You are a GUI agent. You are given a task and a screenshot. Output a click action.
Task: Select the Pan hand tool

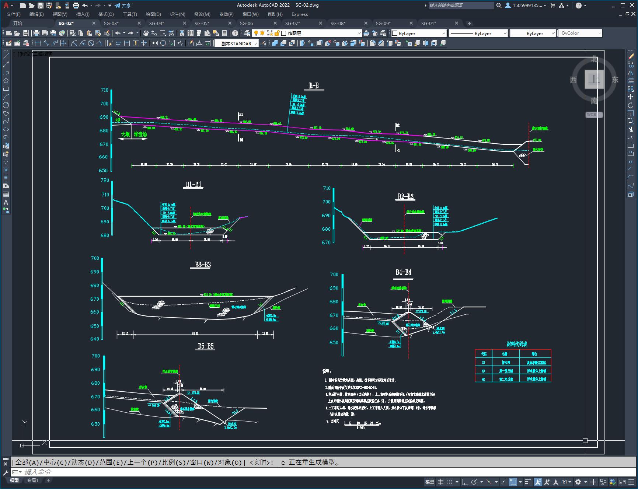pos(146,33)
